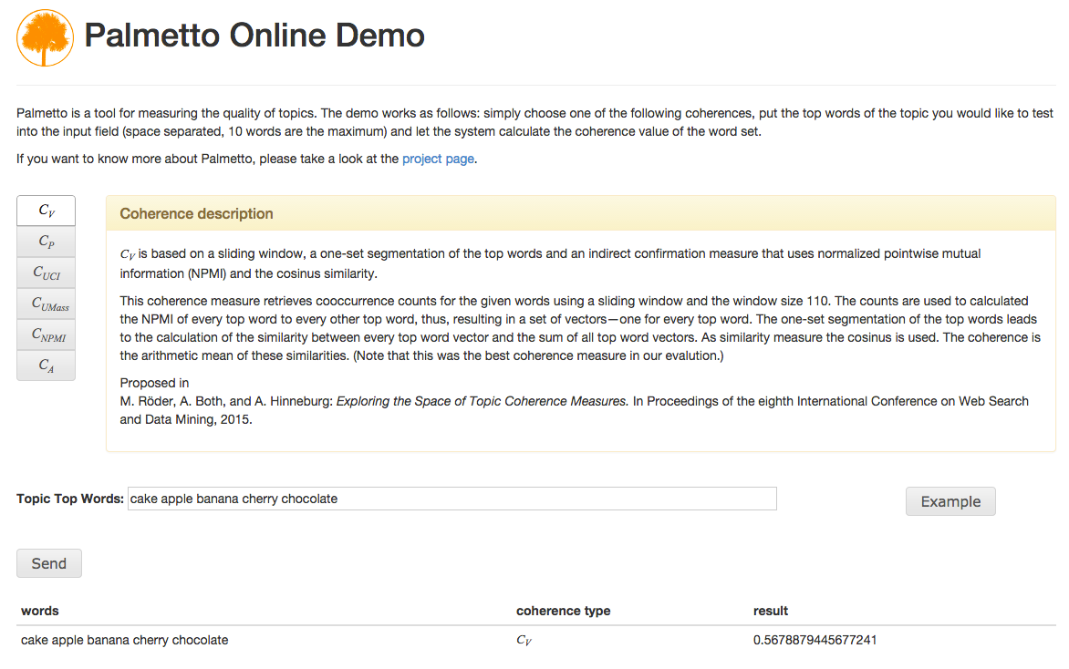This screenshot has width=1069, height=669.
Task: Choose the C_A coherence tab
Action: click(x=46, y=365)
